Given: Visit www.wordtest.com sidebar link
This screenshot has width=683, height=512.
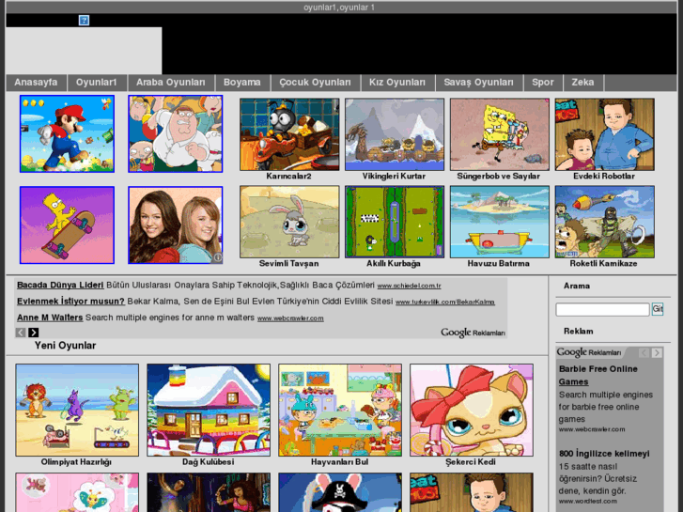Looking at the screenshot, I should pos(587,501).
